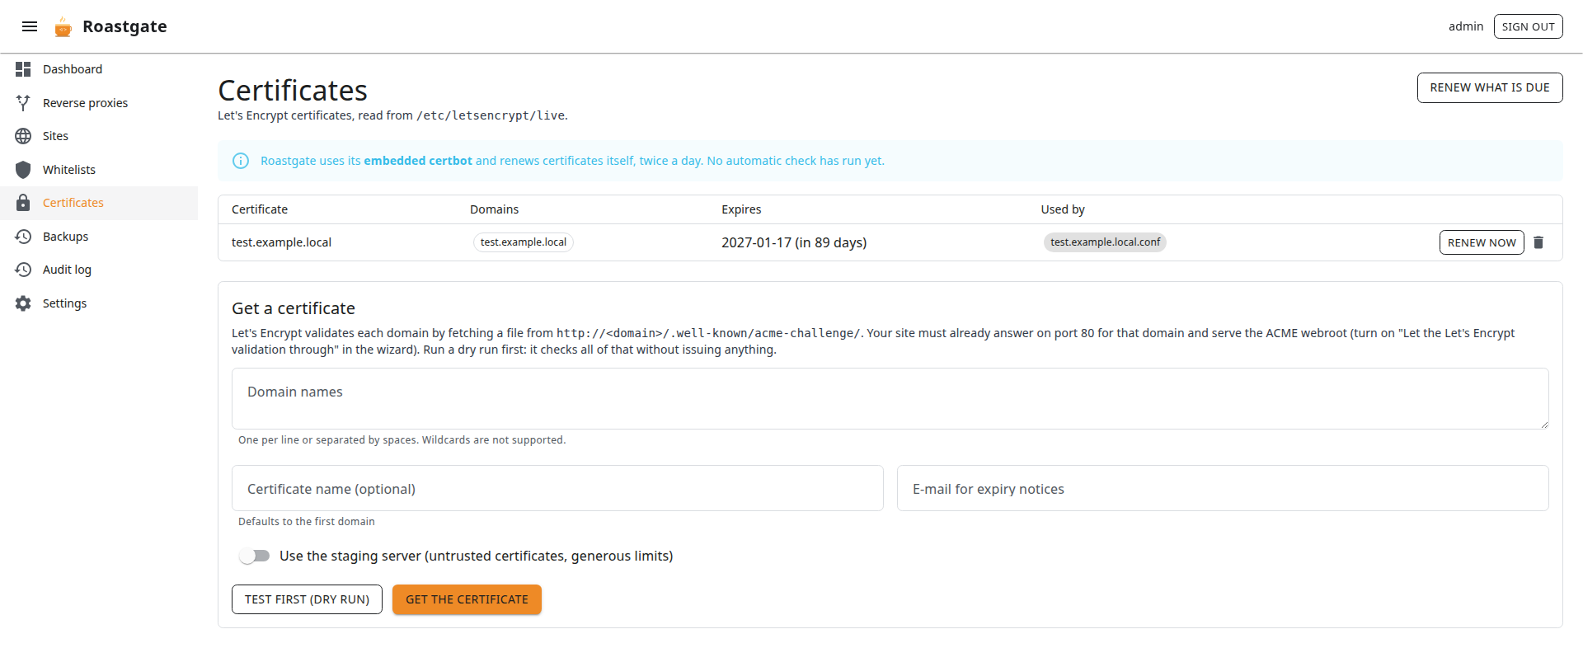Open Dashboard from the sidebar
The width and height of the screenshot is (1583, 648).
click(99, 69)
